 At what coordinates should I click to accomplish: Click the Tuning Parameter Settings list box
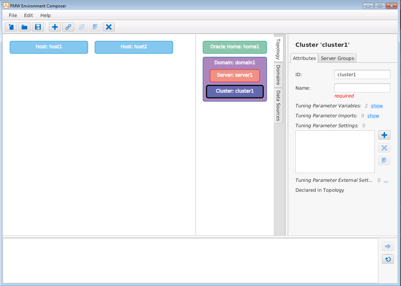(335, 152)
